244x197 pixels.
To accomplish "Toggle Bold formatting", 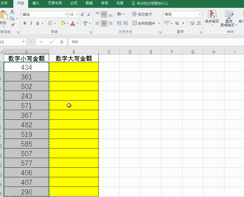I will pyautogui.click(x=25, y=23).
